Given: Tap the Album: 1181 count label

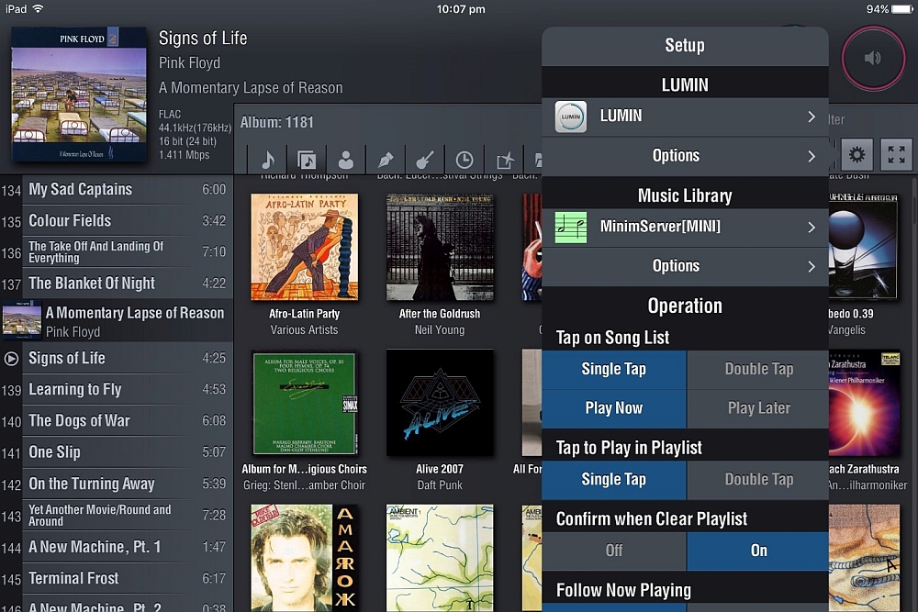Looking at the screenshot, I should 277,122.
